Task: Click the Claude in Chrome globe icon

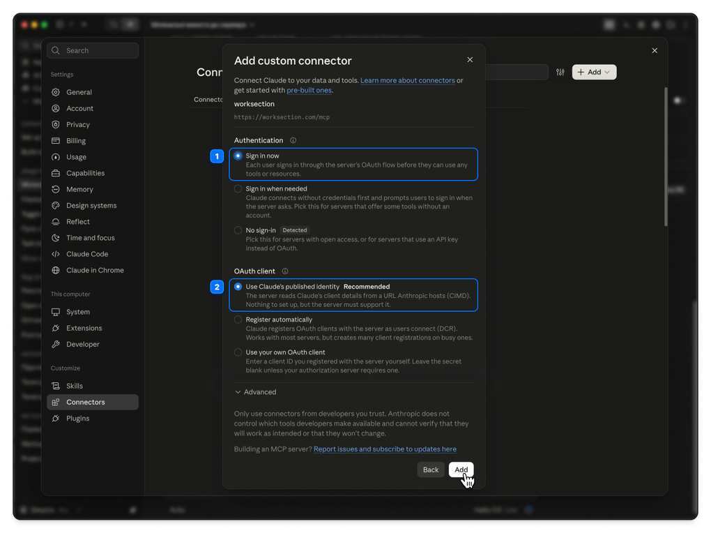Action: point(56,270)
